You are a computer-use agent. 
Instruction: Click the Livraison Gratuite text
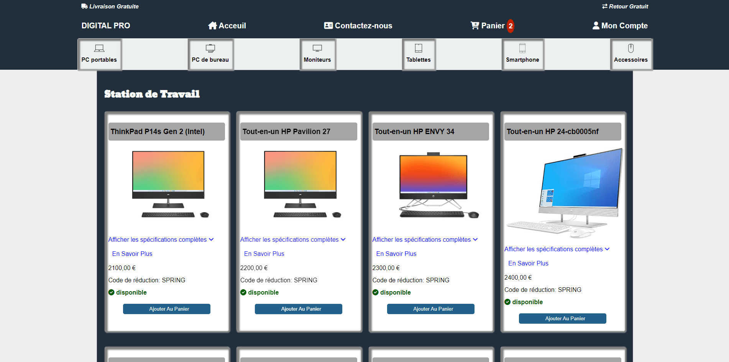[114, 6]
